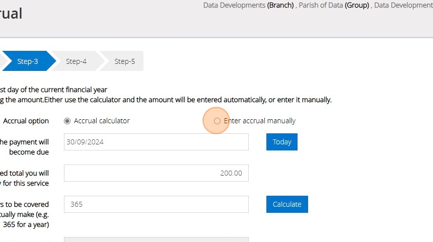Select the Accrual calculator radio button
This screenshot has width=433, height=242.
[x=67, y=121]
